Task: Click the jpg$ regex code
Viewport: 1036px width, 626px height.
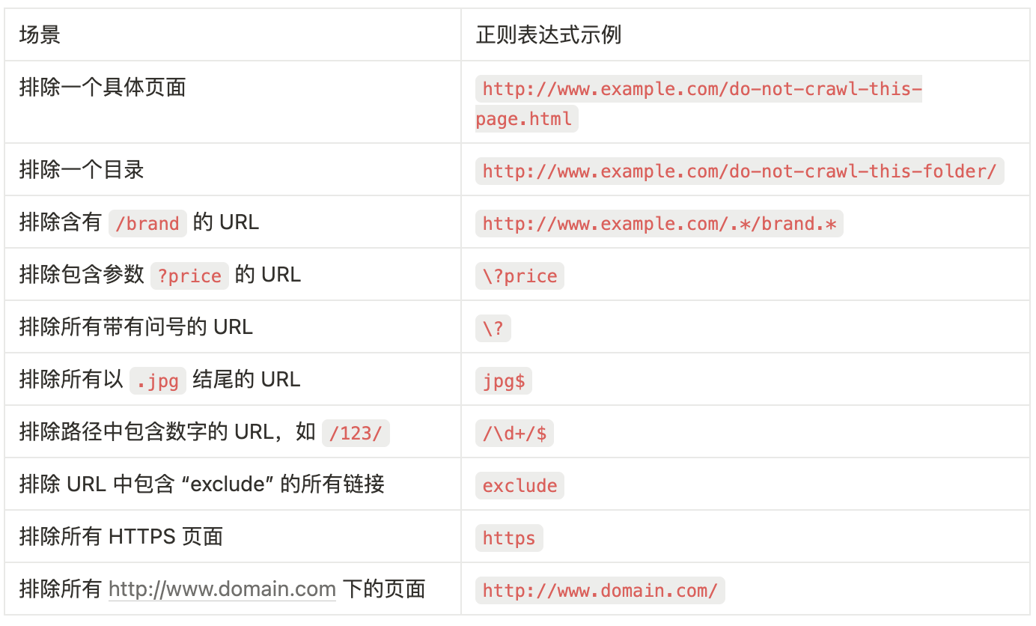Action: click(x=504, y=380)
